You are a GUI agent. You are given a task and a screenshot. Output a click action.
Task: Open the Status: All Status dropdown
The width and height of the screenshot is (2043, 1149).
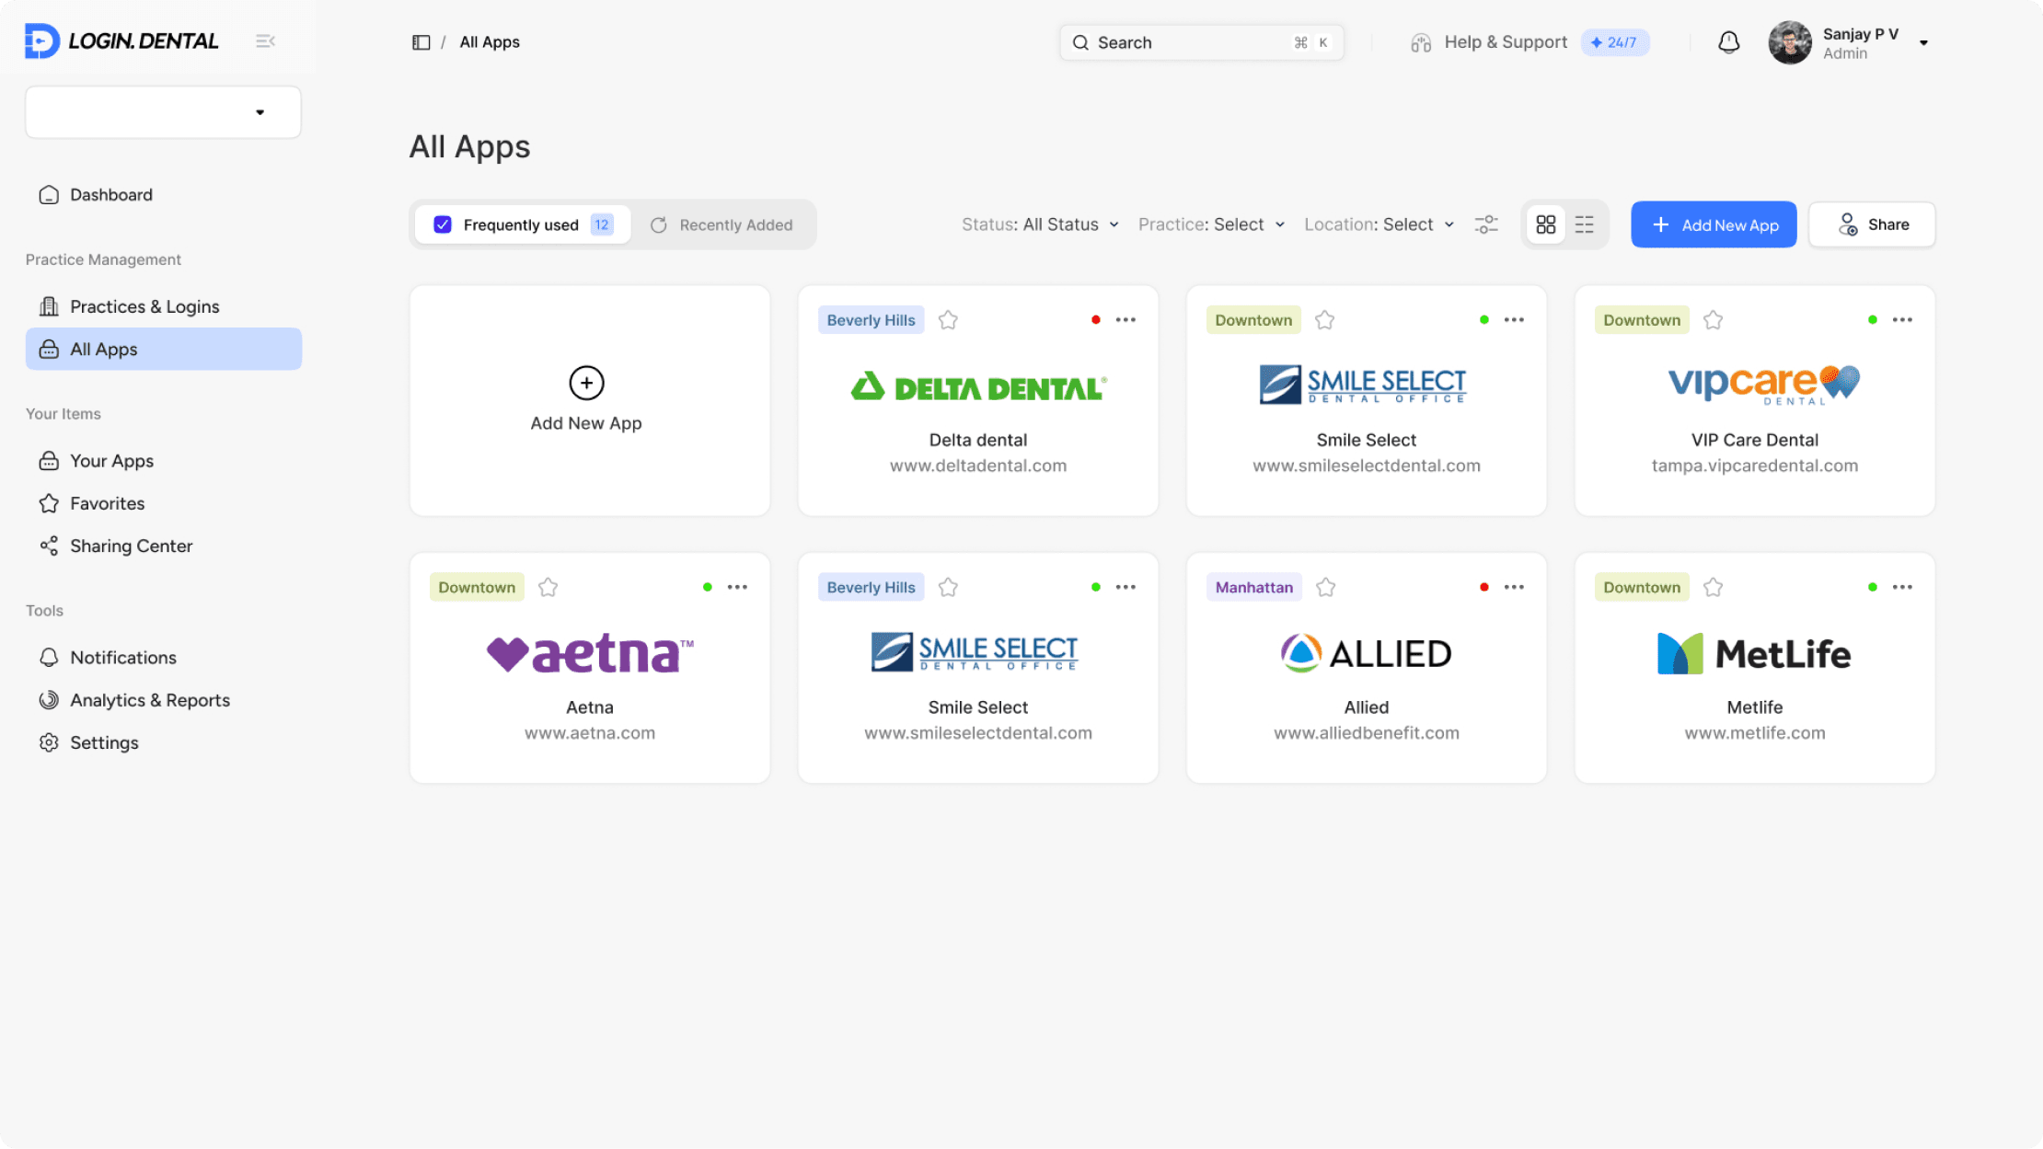(x=1040, y=224)
